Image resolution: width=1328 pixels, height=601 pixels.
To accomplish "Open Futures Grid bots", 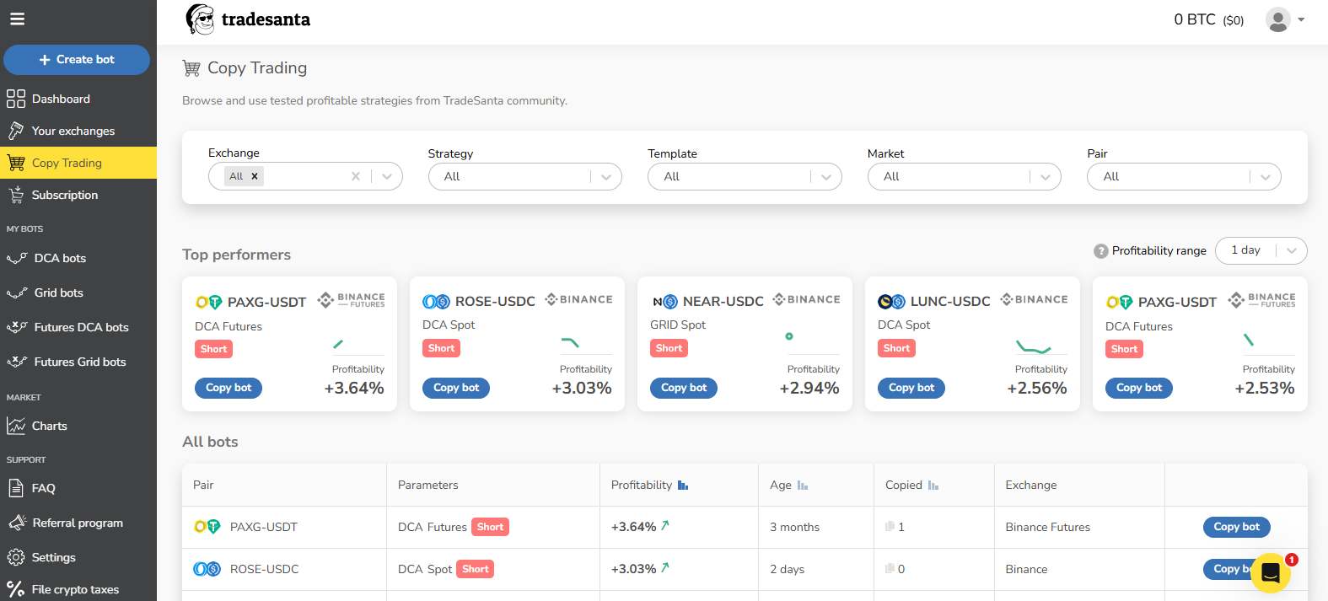I will pos(78,362).
